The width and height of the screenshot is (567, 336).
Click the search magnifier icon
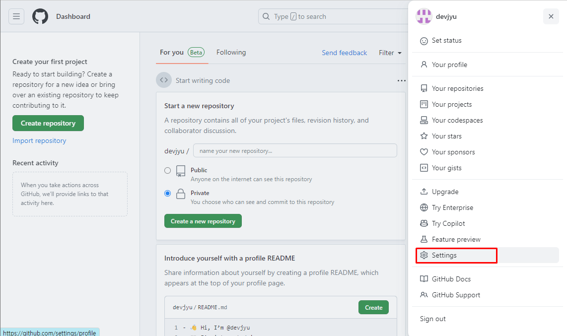266,16
